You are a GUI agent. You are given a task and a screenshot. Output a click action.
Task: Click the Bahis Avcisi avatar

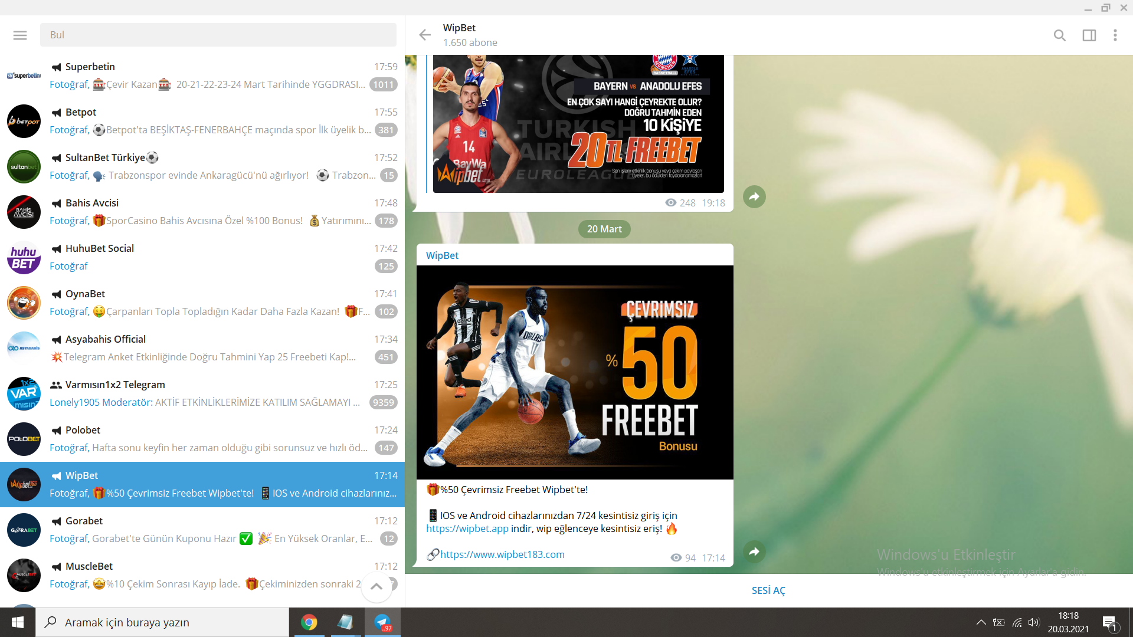click(24, 212)
